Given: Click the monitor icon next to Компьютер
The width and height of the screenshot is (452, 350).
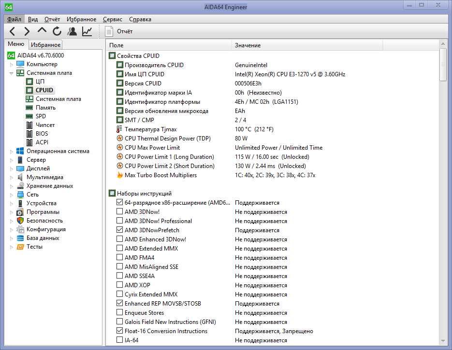Looking at the screenshot, I should click(20, 64).
